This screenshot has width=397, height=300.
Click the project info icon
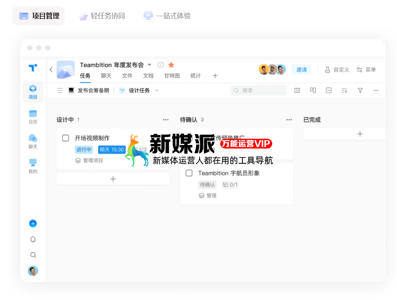(161, 65)
